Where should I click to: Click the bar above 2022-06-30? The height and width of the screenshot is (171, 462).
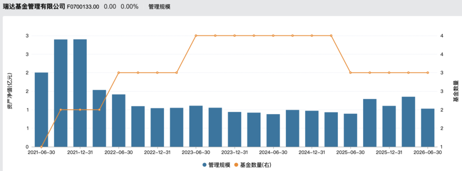[x=119, y=121]
